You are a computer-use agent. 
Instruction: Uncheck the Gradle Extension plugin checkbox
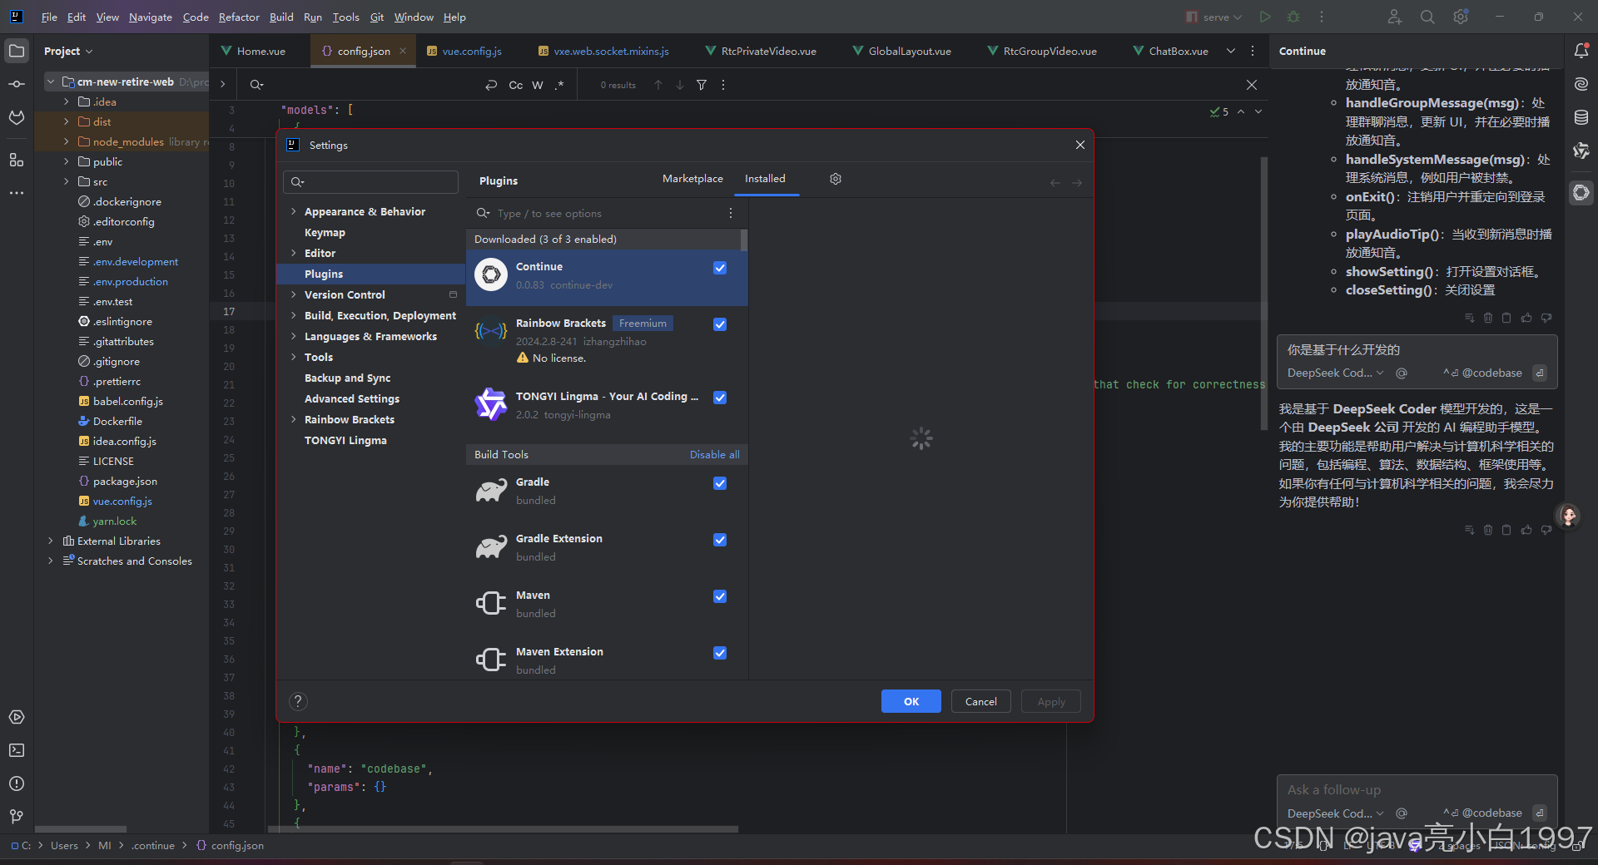pos(720,540)
